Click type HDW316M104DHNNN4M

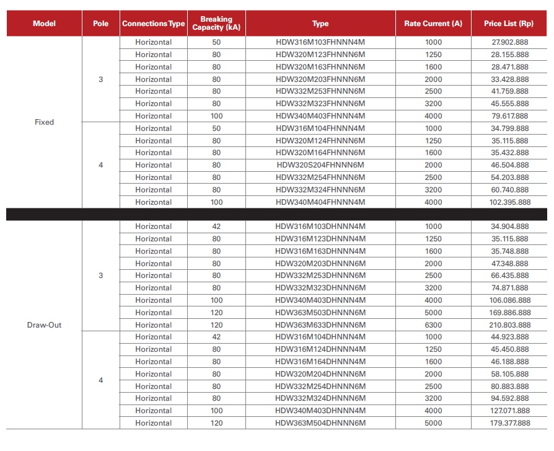point(320,337)
